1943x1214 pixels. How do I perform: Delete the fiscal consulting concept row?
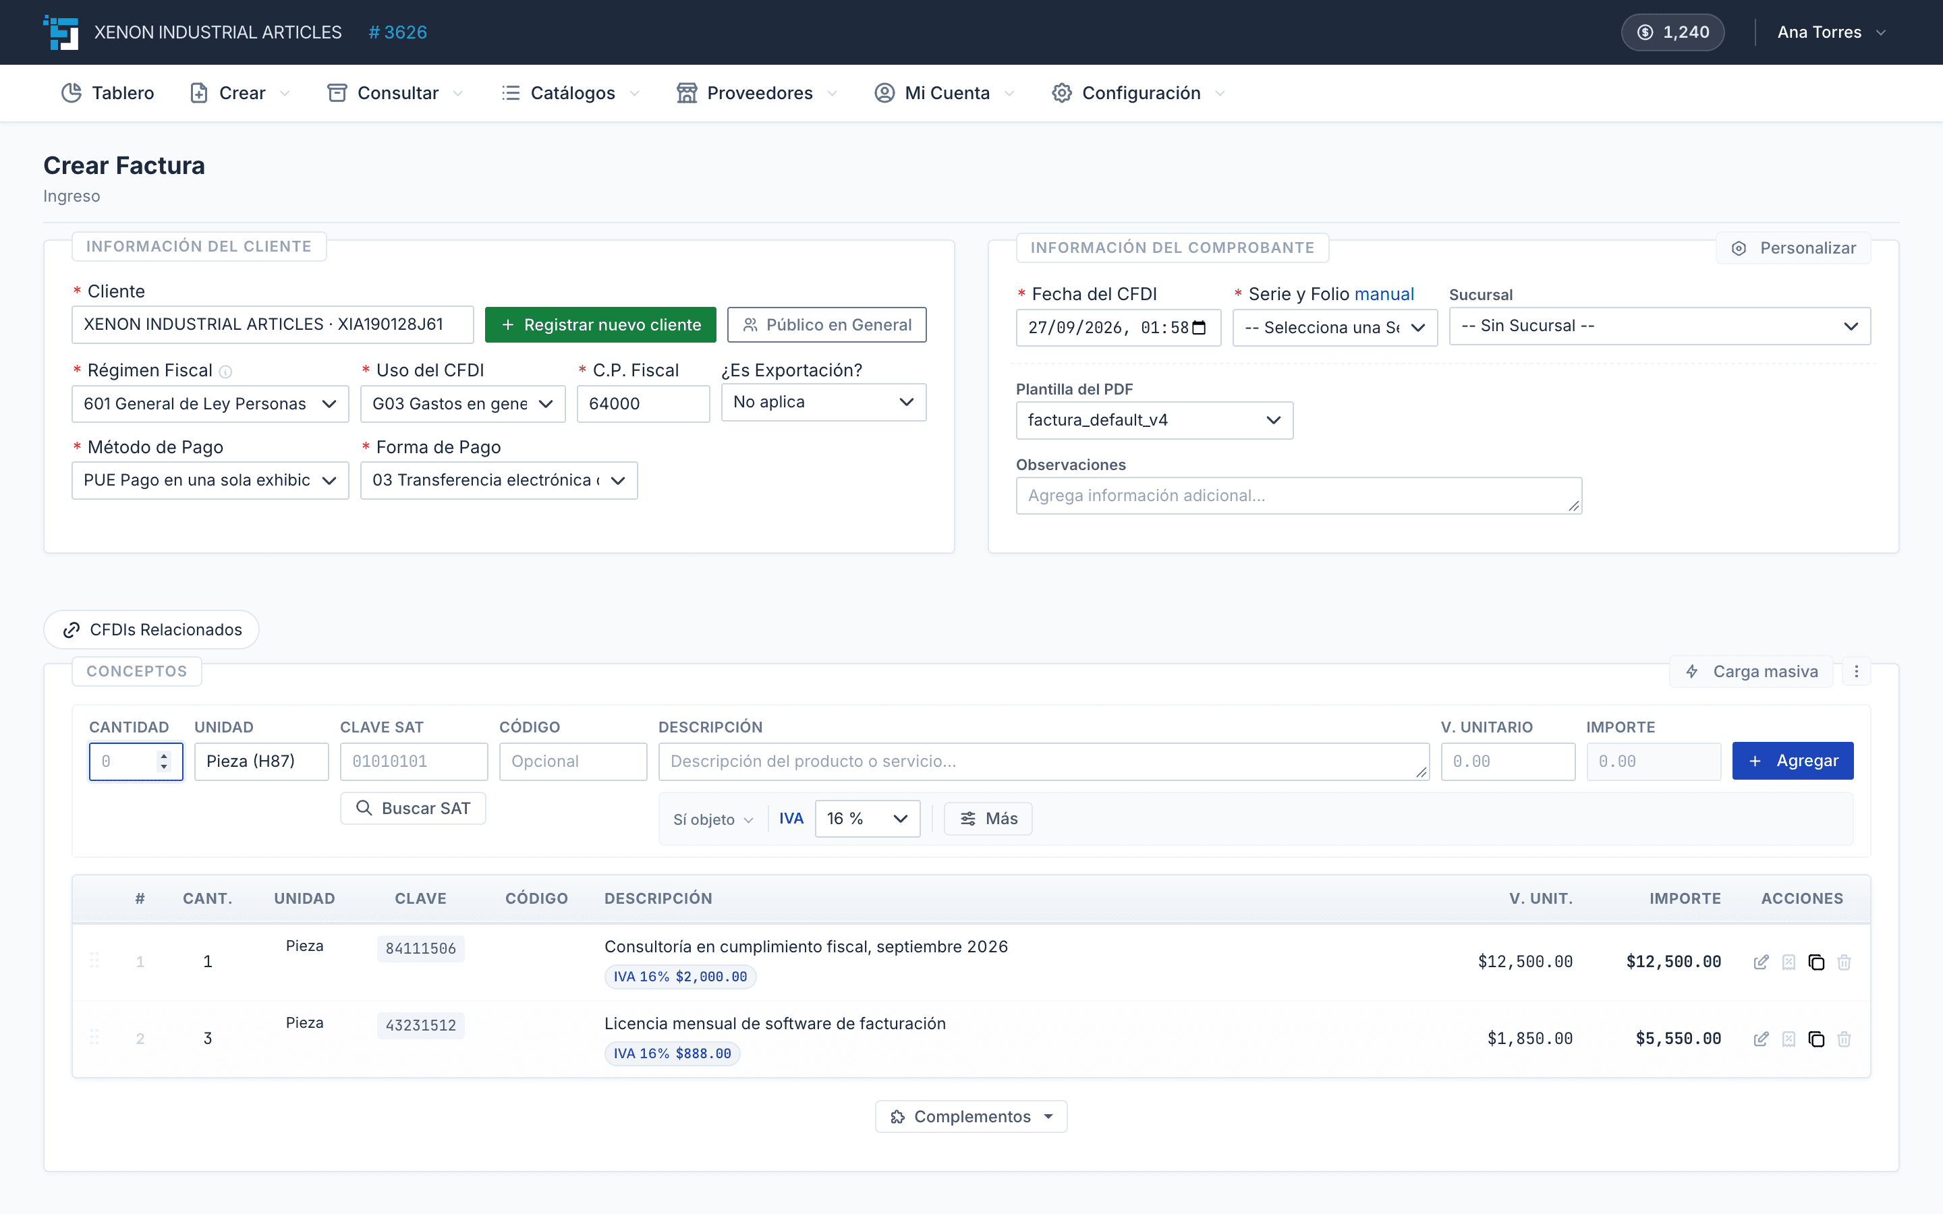pos(1845,962)
